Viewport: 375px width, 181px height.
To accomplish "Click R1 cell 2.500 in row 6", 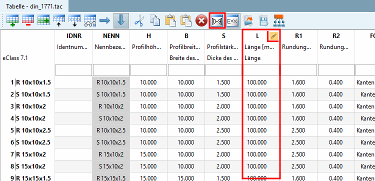I will coord(298,142).
